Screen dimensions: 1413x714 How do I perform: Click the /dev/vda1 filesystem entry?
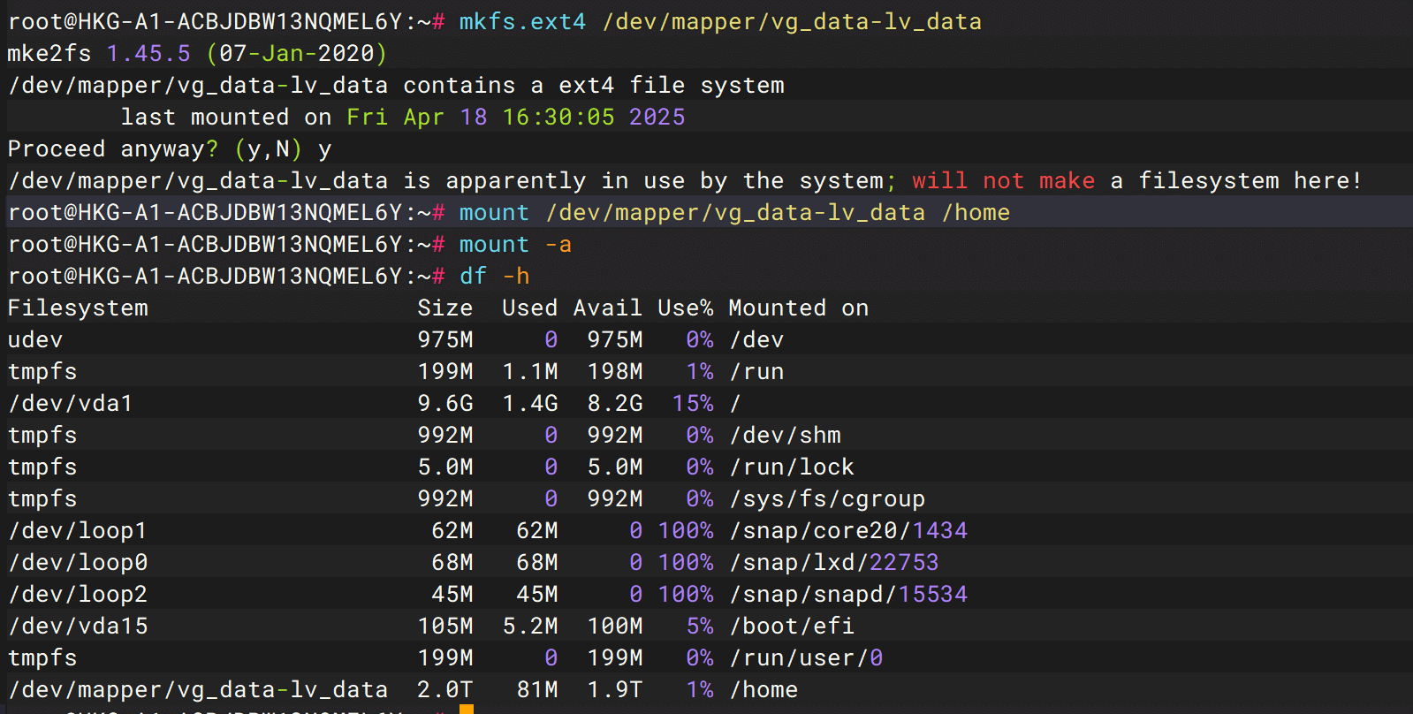71,404
